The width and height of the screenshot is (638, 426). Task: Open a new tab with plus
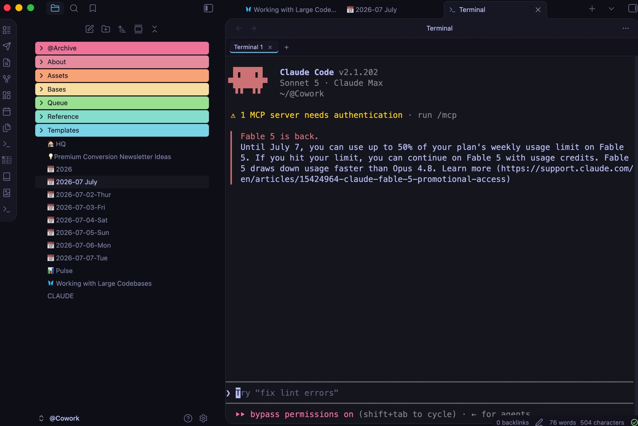[592, 9]
